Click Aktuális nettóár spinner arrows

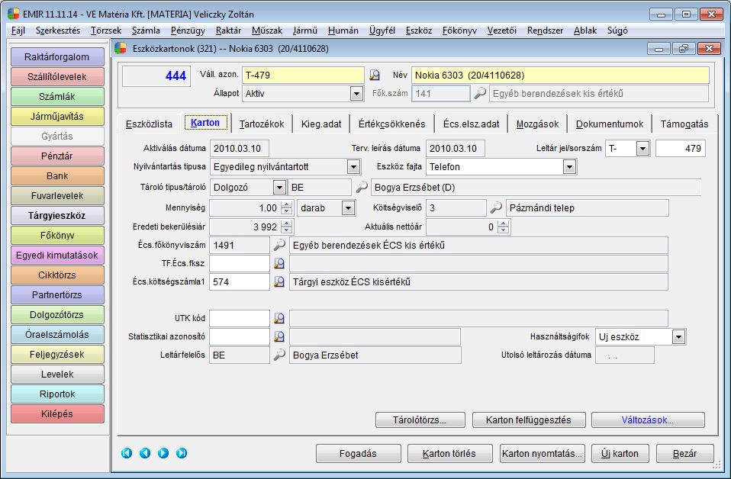(x=503, y=227)
